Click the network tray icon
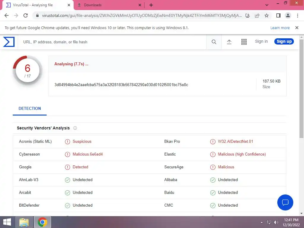304x228 pixels. click(x=269, y=222)
